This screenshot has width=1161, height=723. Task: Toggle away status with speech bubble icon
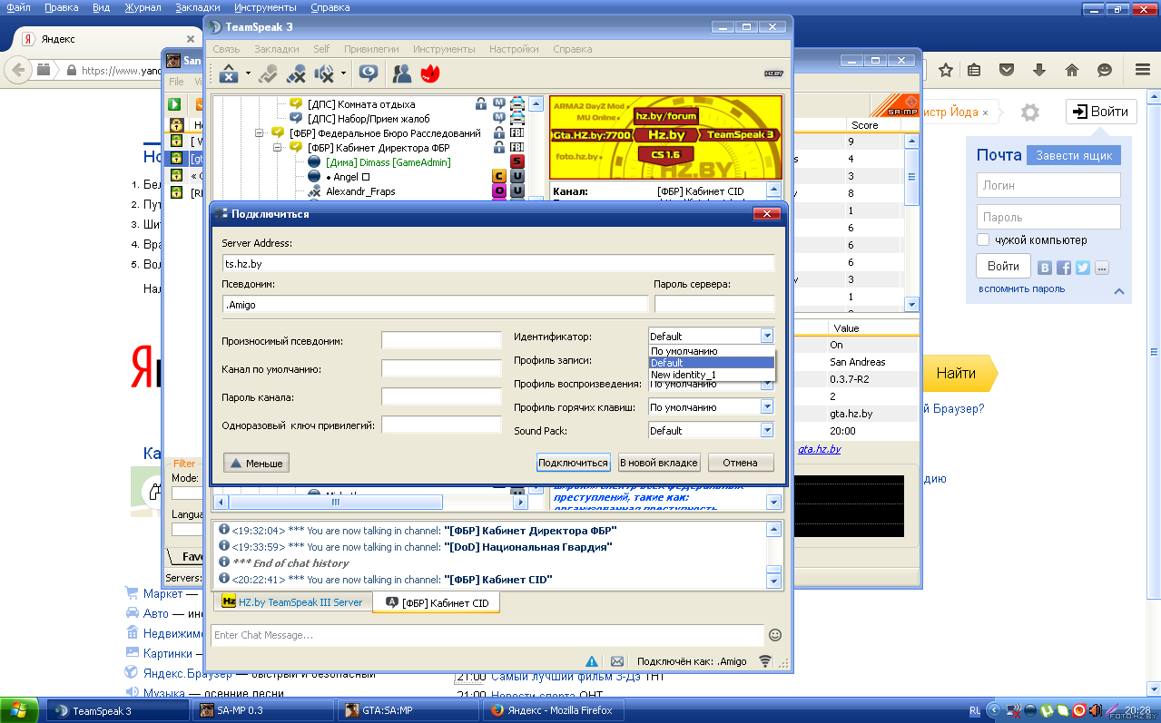click(368, 73)
